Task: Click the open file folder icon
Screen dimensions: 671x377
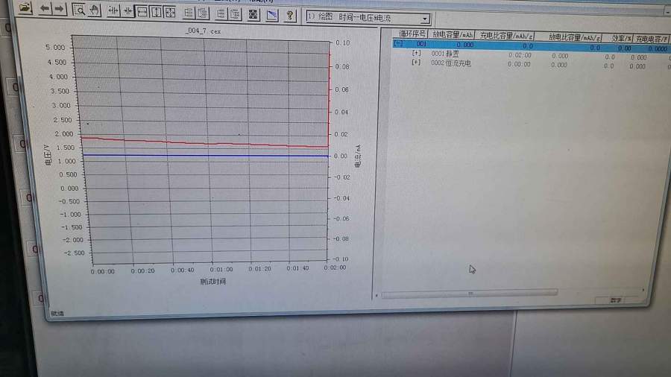Action: pos(25,7)
